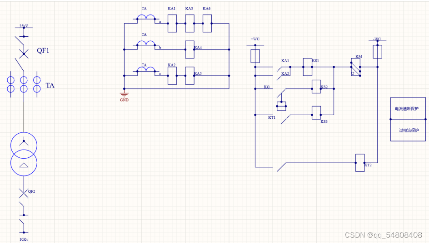The image size is (429, 243).
Task: Click the QF1 label
Action: click(43, 50)
